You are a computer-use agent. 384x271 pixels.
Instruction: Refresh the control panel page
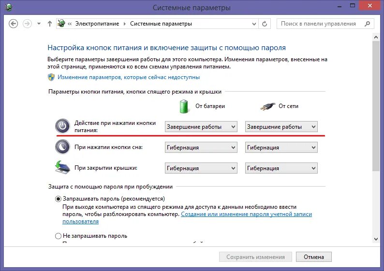pos(265,24)
